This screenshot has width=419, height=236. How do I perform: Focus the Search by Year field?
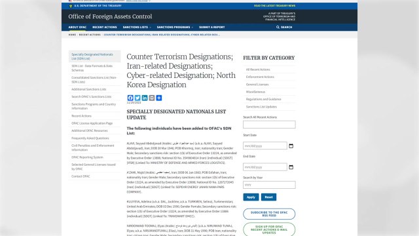[269, 185]
